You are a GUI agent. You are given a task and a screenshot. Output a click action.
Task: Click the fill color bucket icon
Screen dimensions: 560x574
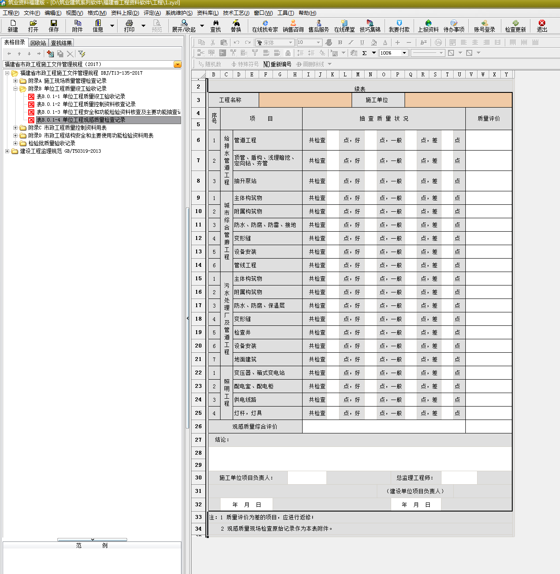coord(374,43)
